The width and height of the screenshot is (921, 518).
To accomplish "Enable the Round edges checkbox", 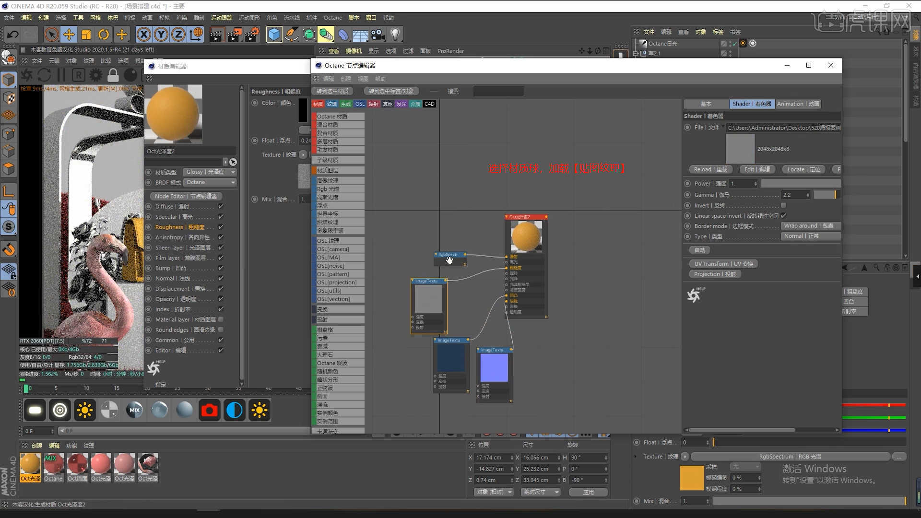I will (221, 330).
